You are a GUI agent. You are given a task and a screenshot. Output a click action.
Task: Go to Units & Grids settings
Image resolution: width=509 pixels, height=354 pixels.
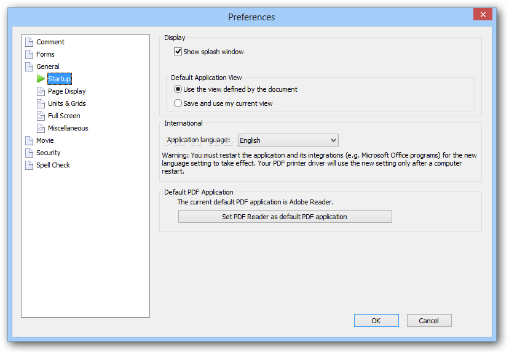67,103
